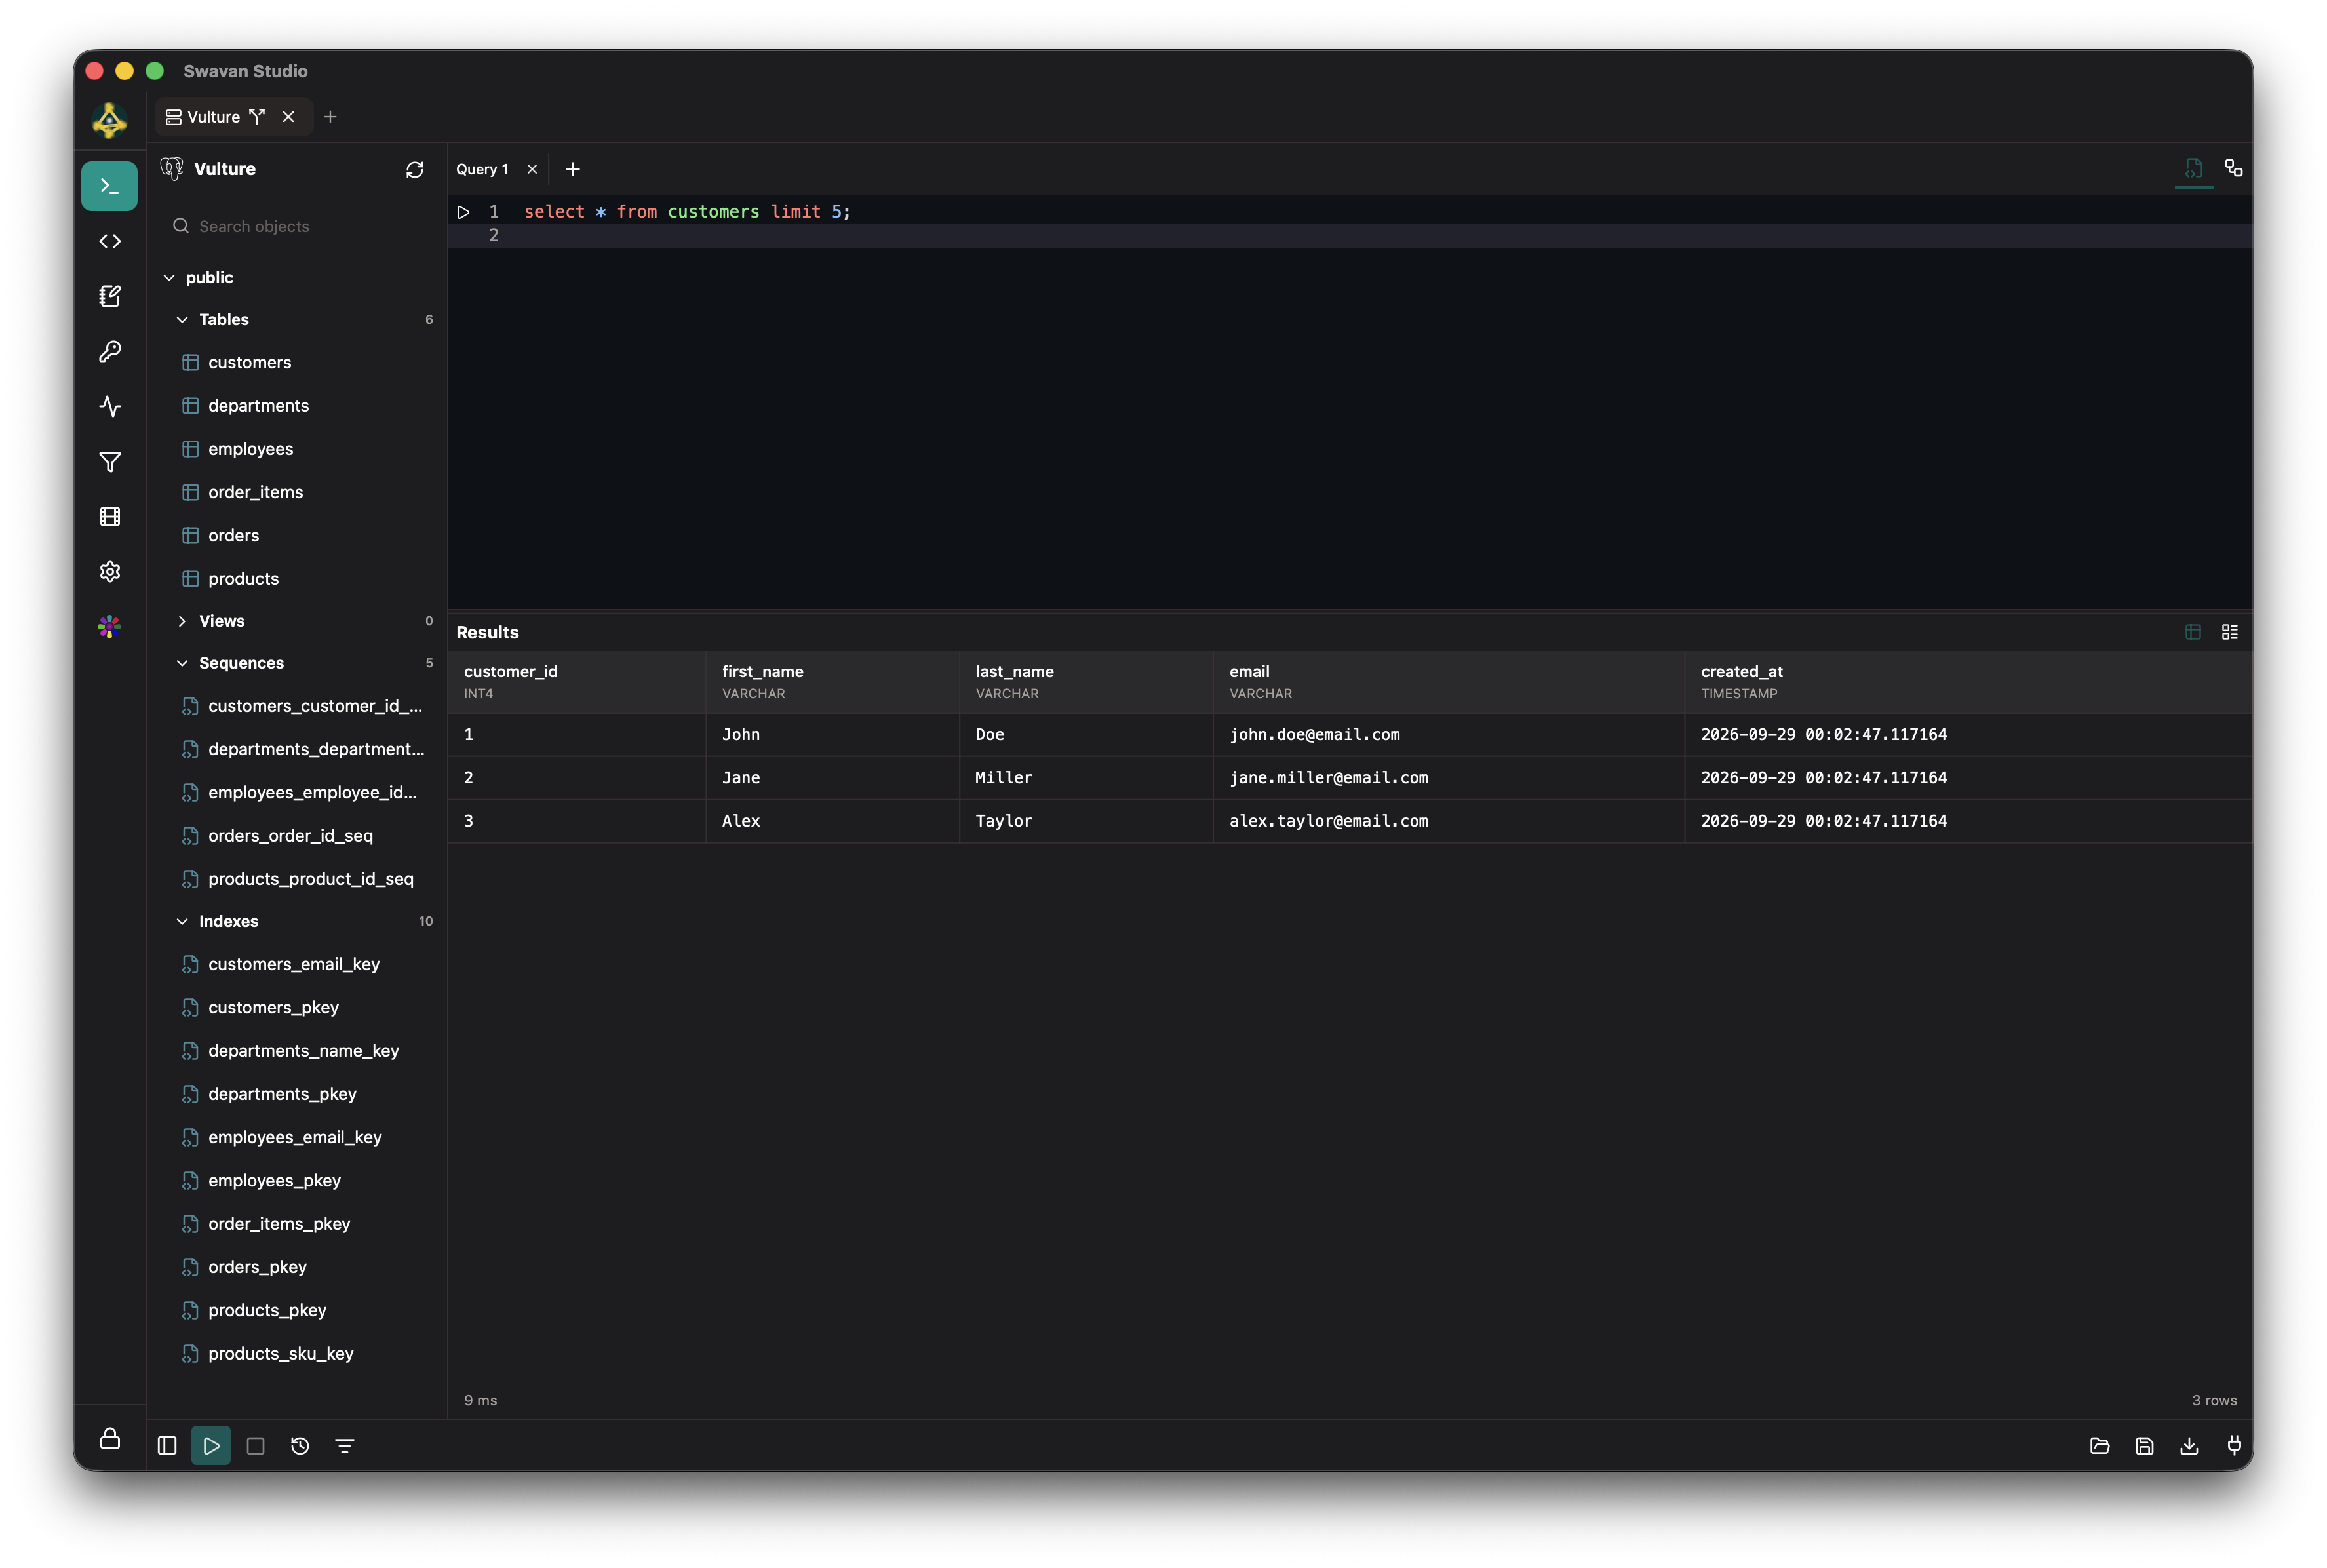2327x1568 pixels.
Task: Open the settings gear sidebar icon
Action: [x=110, y=571]
